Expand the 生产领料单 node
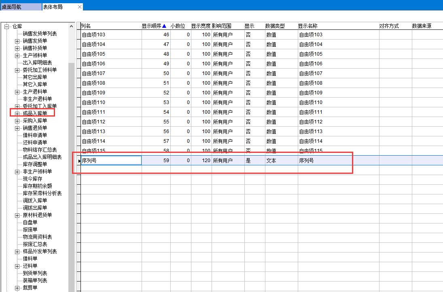This screenshot has width=443, height=292. pyautogui.click(x=17, y=56)
